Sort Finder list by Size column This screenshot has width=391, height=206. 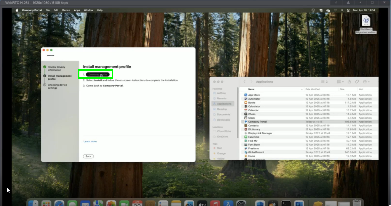342,89
